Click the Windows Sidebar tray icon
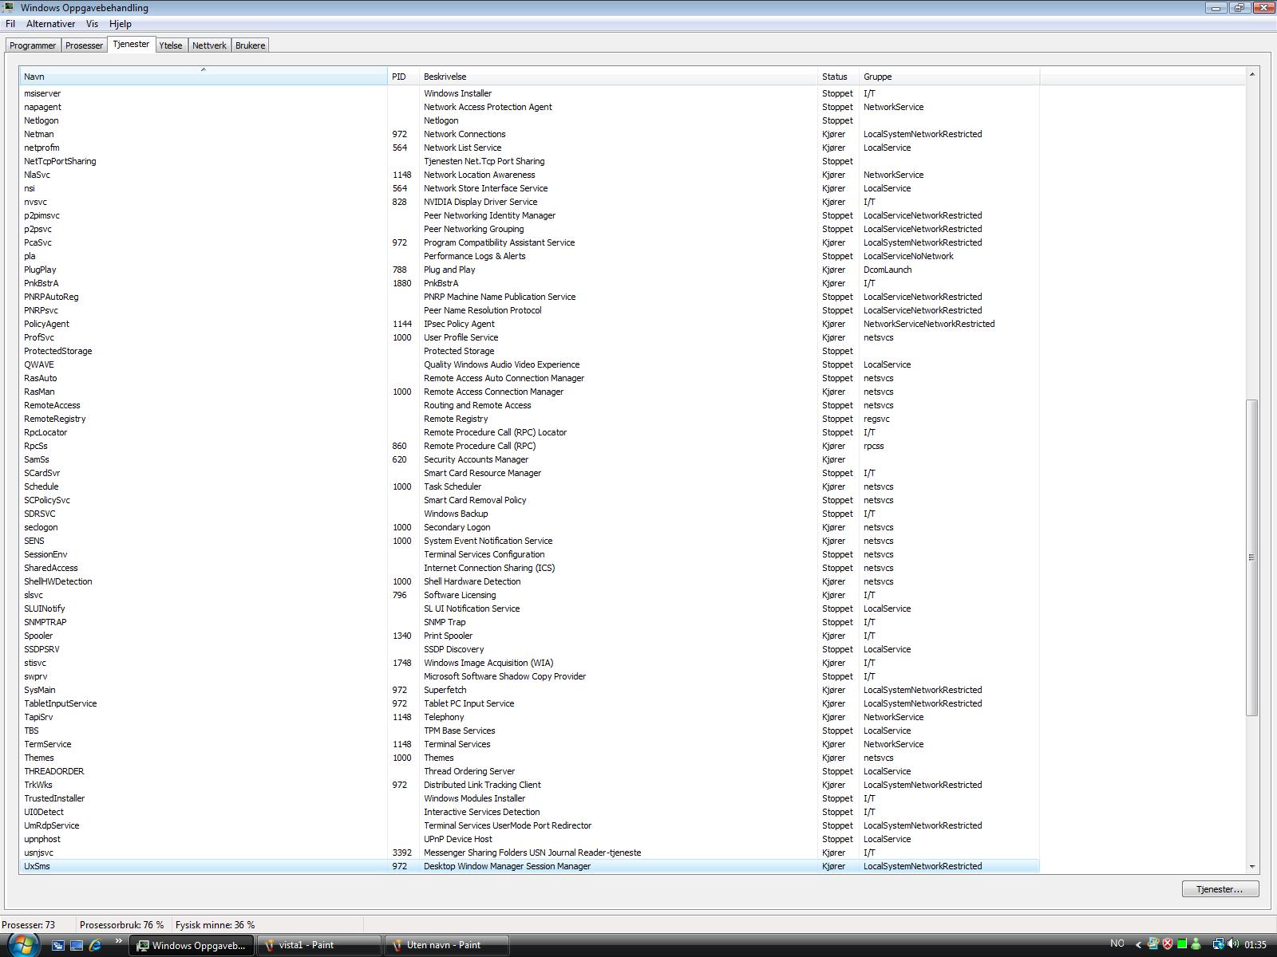This screenshot has width=1277, height=957. pos(1153,944)
